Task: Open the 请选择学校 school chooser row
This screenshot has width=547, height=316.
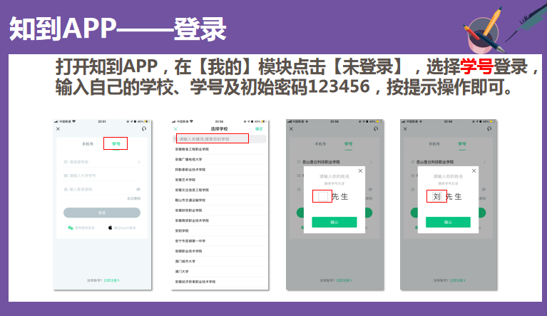Action: pos(102,162)
